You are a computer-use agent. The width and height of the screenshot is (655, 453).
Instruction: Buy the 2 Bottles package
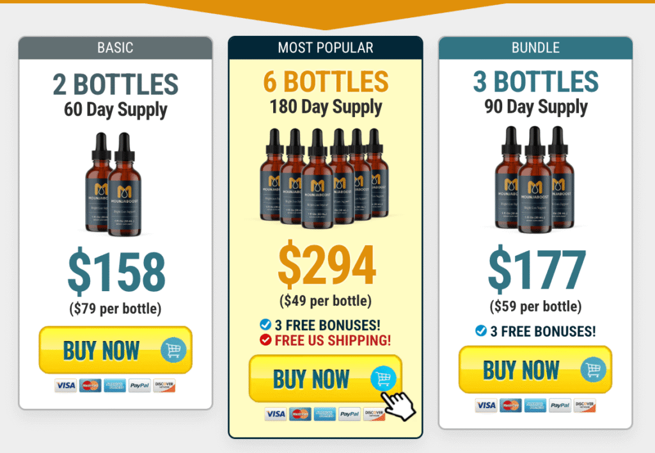click(x=115, y=350)
